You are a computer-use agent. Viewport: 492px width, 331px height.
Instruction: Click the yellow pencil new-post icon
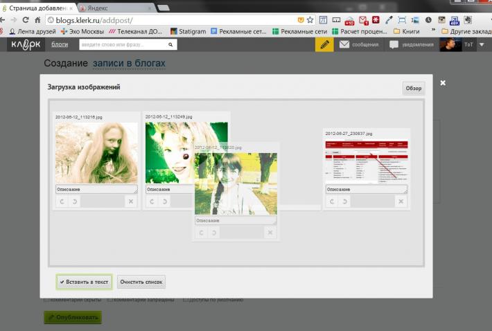click(324, 44)
